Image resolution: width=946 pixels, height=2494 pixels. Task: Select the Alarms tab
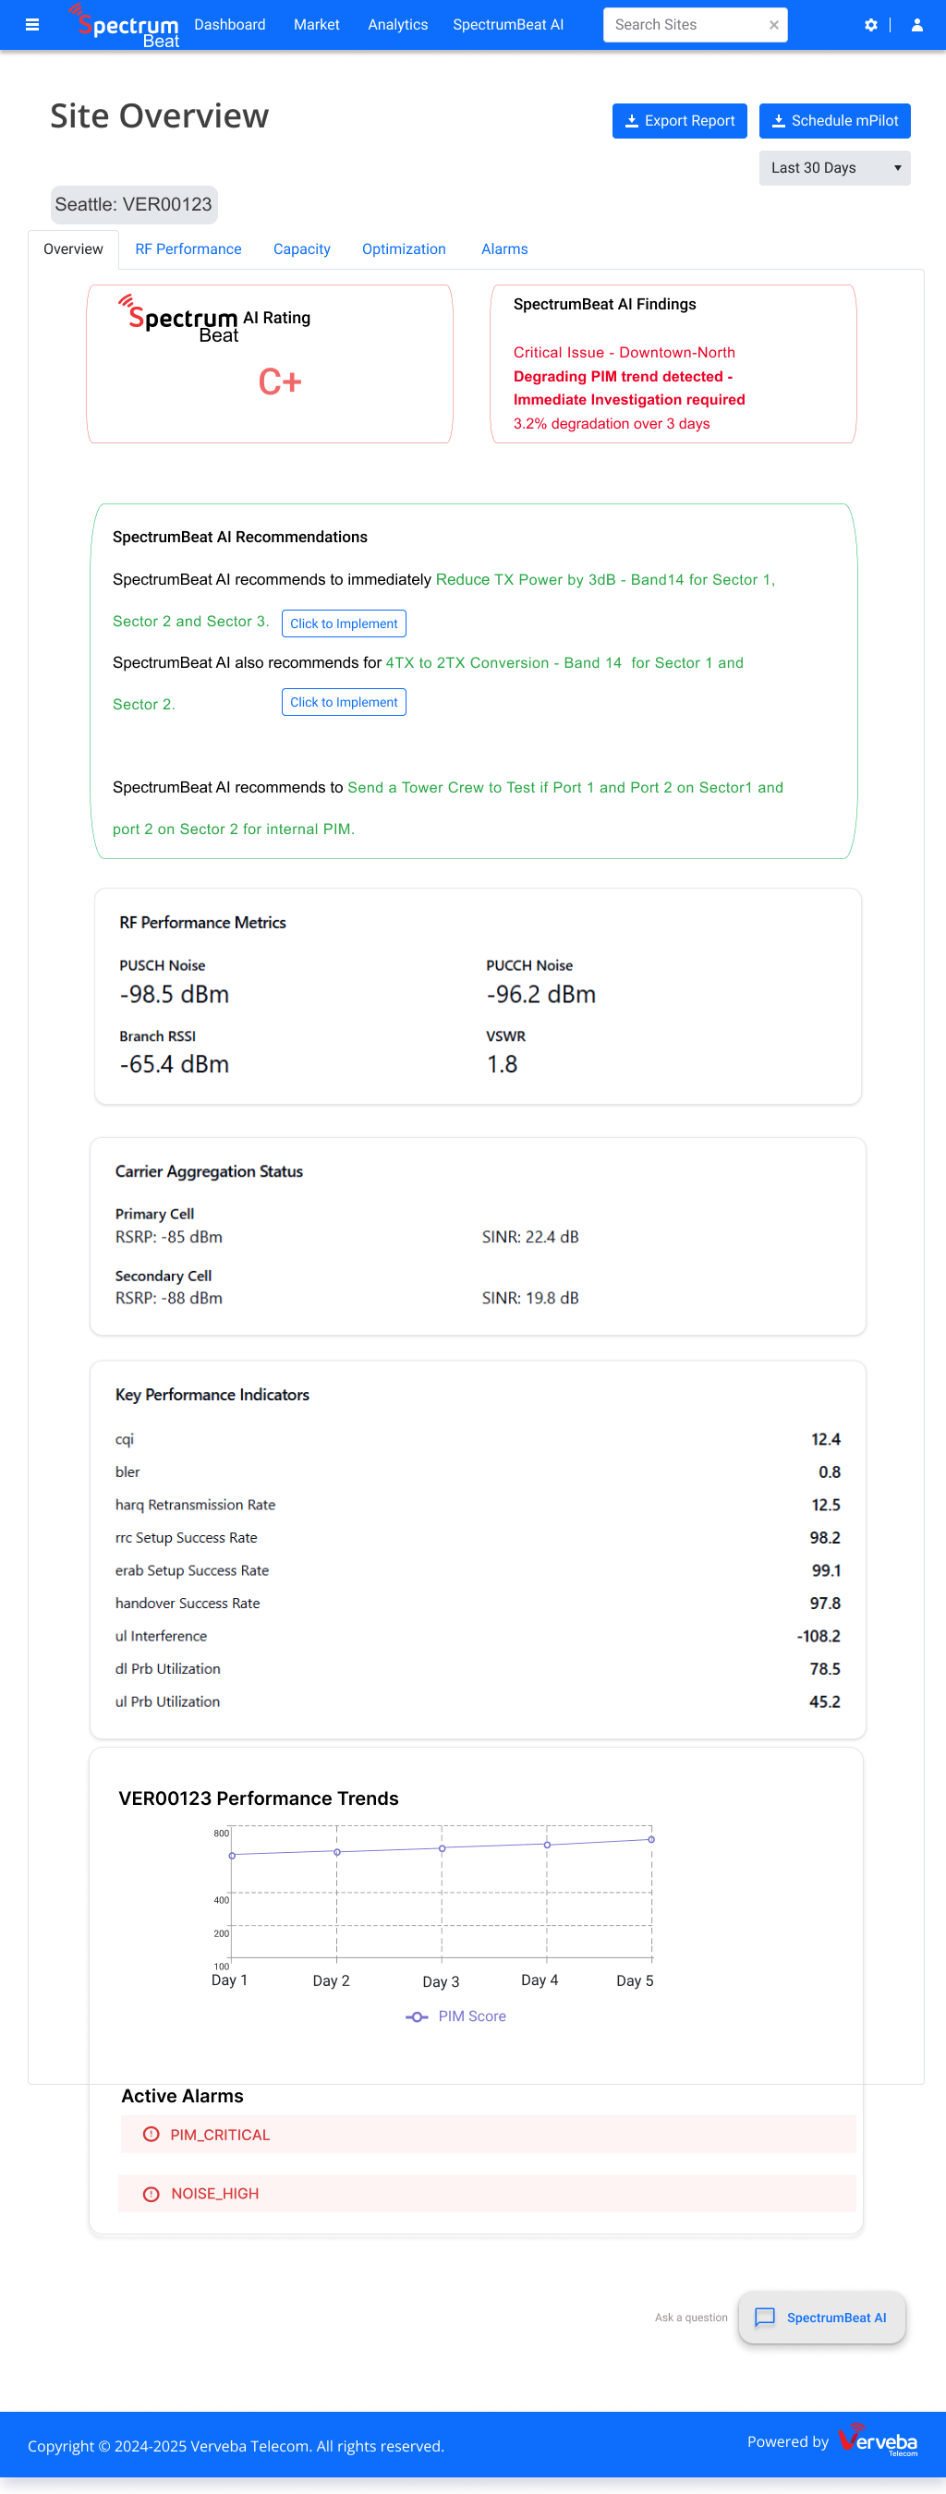(x=504, y=249)
